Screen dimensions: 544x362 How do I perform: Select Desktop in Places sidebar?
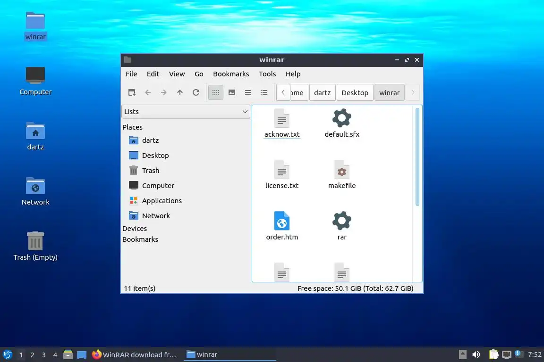point(186,155)
